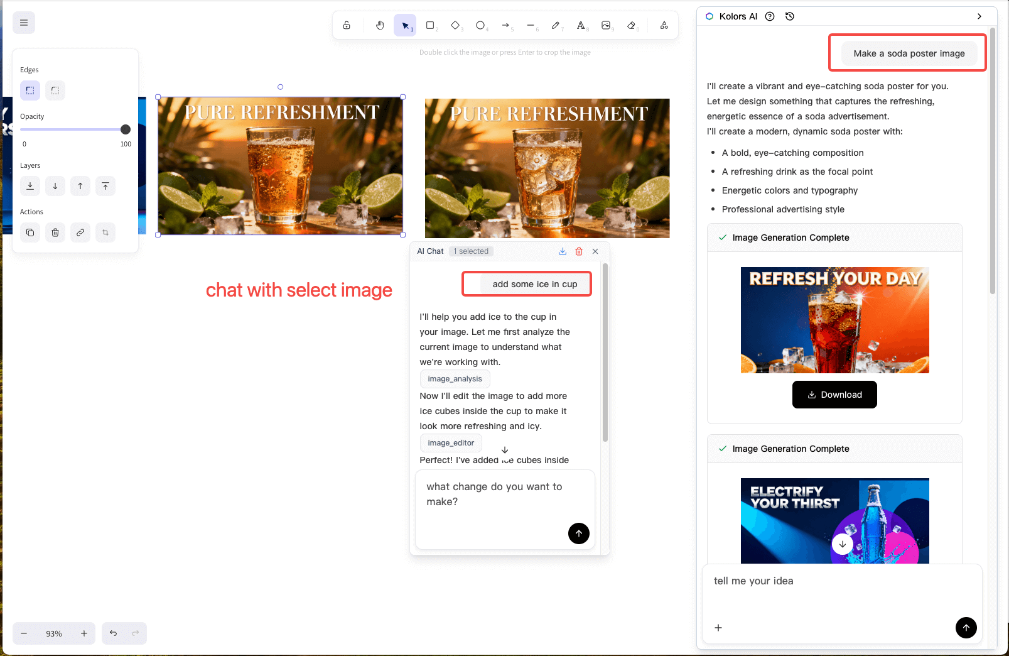Screen dimensions: 1009x656
Task: Select the Hand pan tool
Action: pyautogui.click(x=380, y=25)
